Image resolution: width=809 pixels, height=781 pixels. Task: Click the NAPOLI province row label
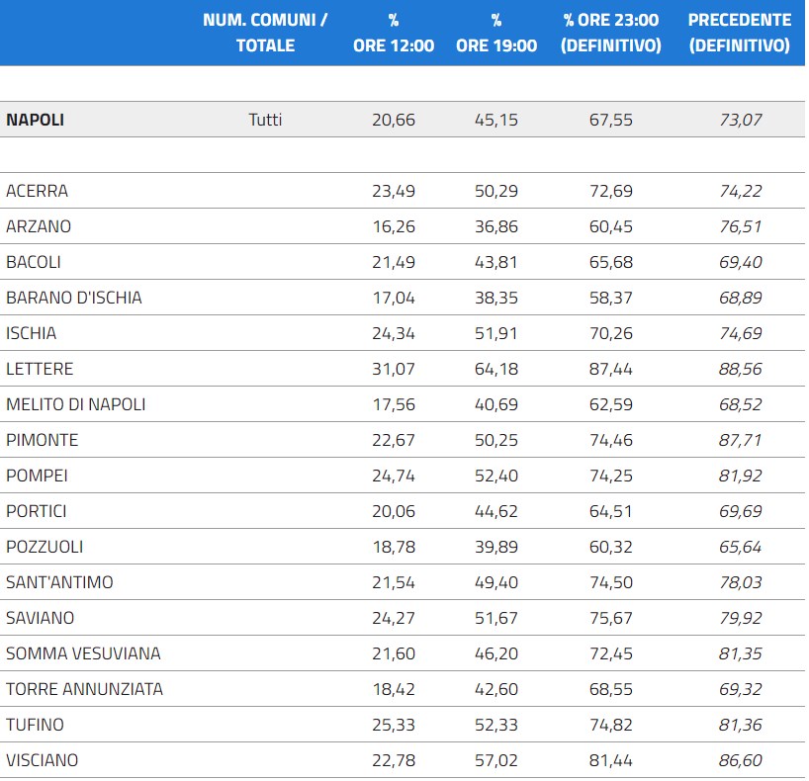[36, 120]
